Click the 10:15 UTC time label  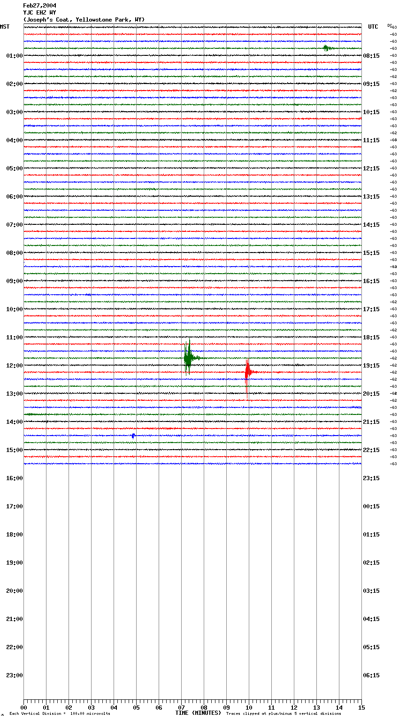coord(371,112)
